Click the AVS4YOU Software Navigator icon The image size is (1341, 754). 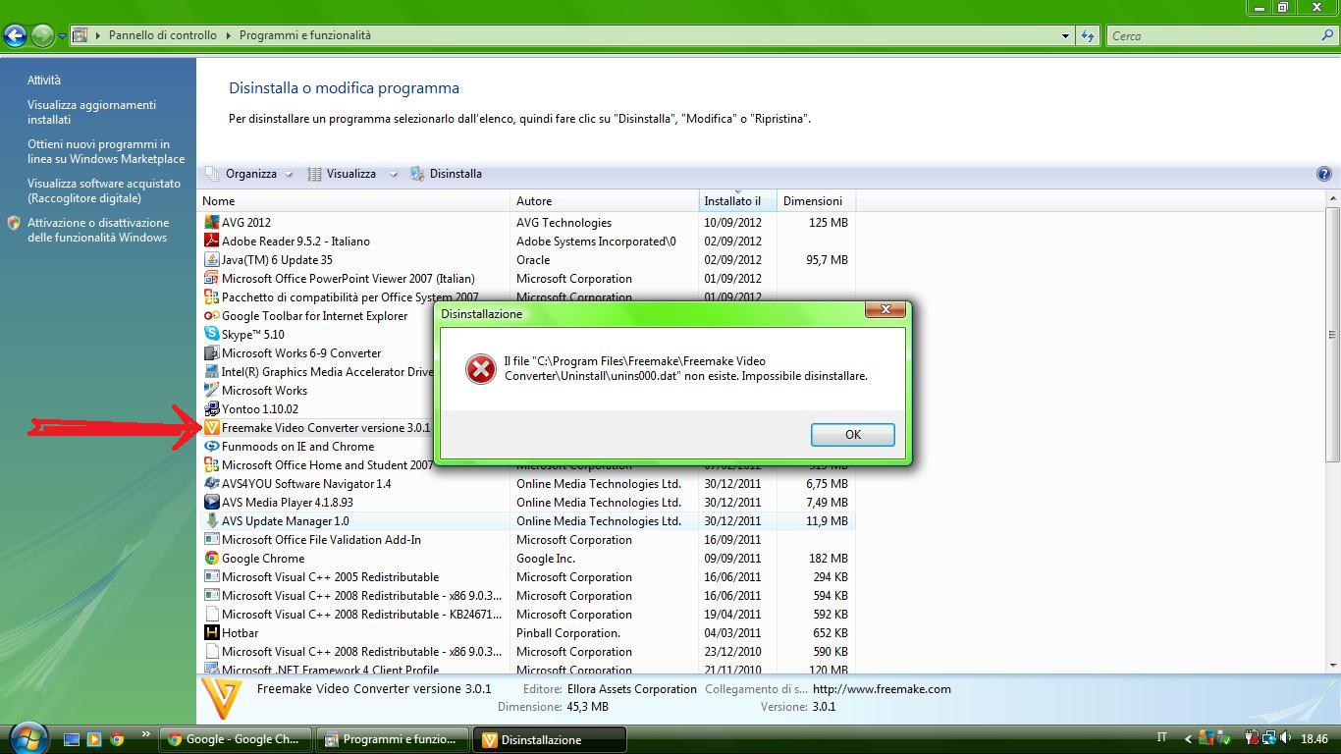coord(211,483)
